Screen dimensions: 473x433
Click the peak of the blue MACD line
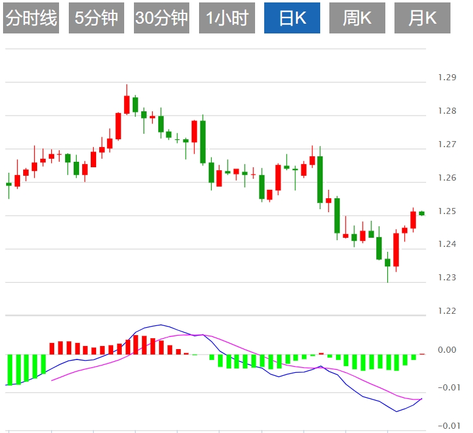(x=161, y=325)
